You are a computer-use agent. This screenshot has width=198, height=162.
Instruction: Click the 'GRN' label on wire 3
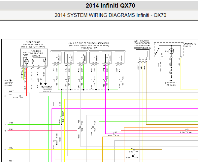click(11, 123)
